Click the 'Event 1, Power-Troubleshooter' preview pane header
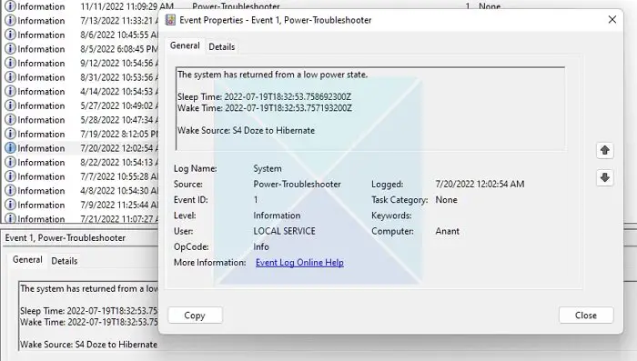The width and height of the screenshot is (637, 361). tap(65, 237)
